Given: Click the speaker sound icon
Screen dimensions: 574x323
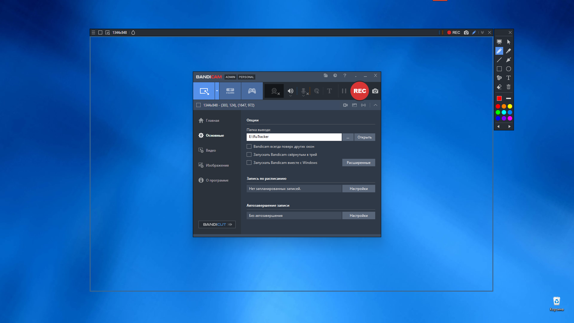Looking at the screenshot, I should point(290,91).
